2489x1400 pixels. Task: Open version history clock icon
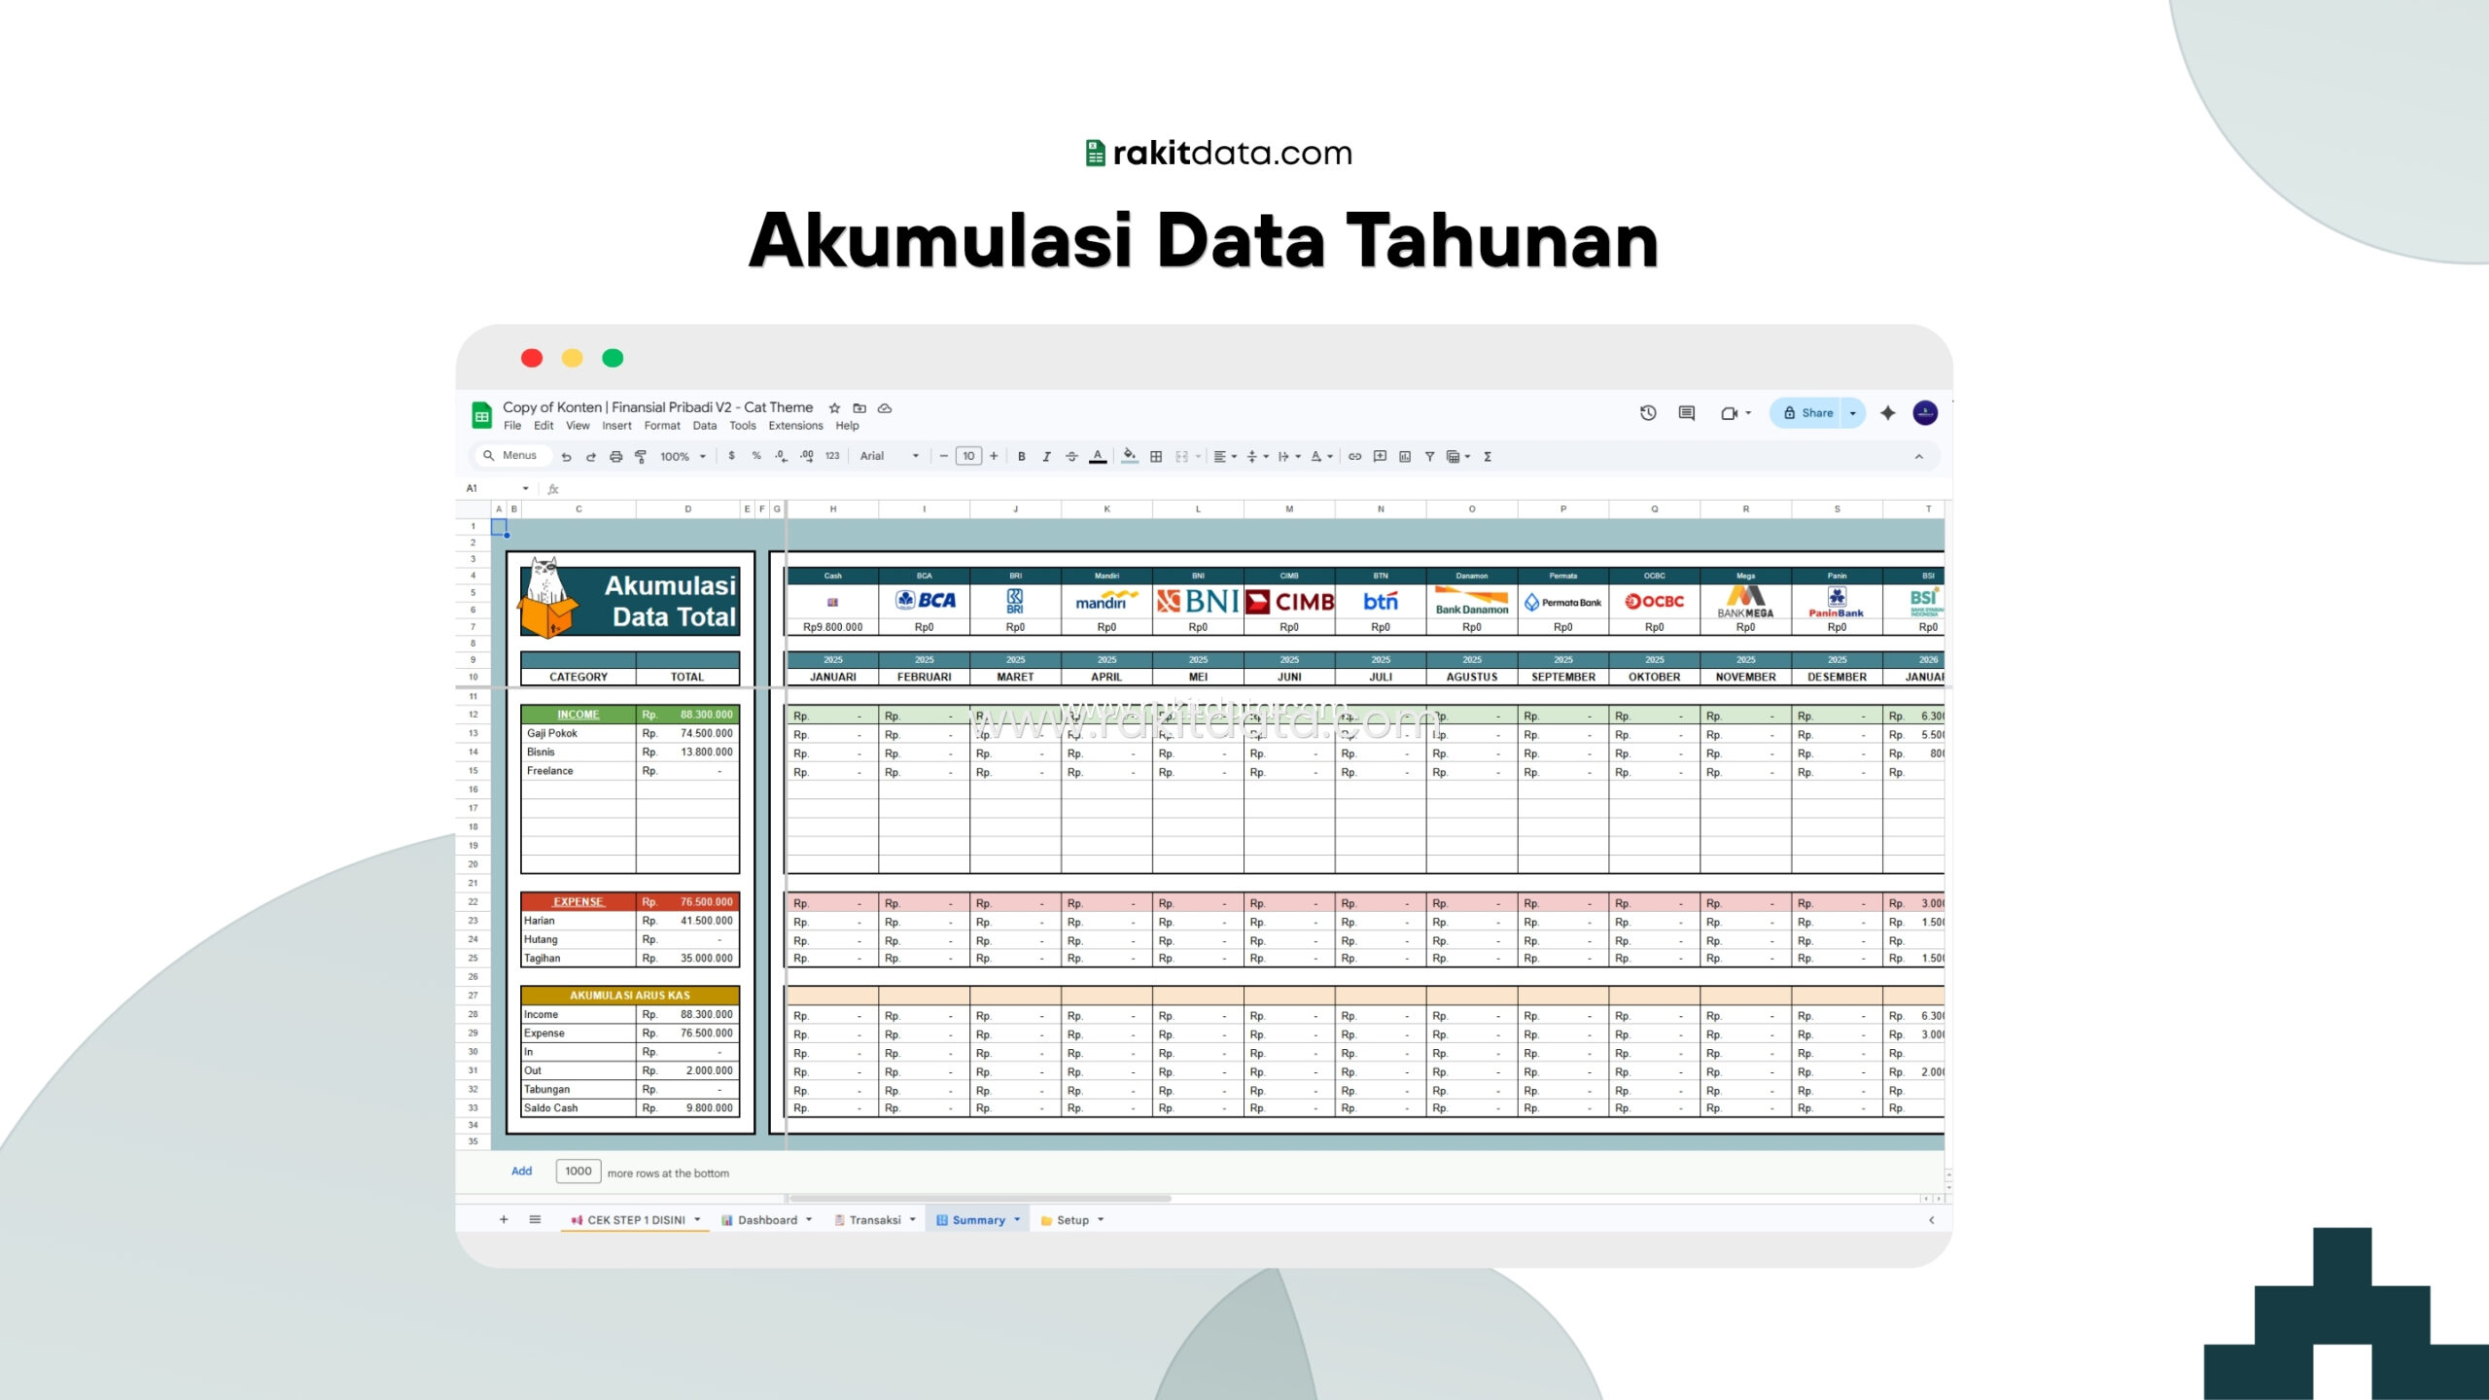[x=1648, y=413]
